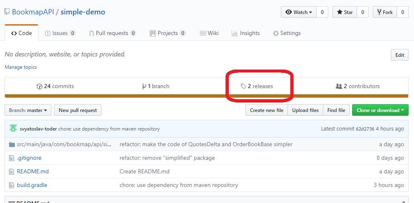Expand the Branch: master selector
Screen dimensions: 414x203
(x=28, y=110)
